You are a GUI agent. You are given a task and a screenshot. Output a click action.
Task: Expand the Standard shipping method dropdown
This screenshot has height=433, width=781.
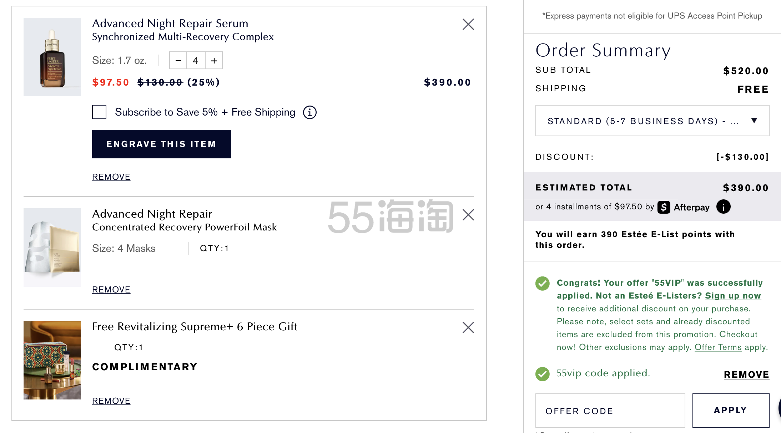point(643,121)
